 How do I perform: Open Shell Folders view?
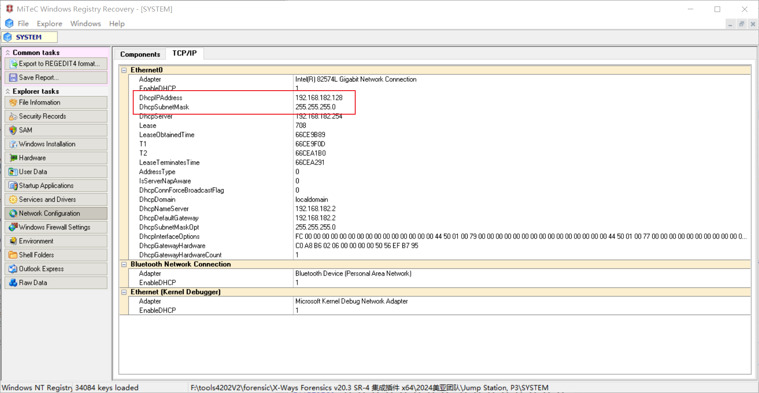[x=56, y=255]
